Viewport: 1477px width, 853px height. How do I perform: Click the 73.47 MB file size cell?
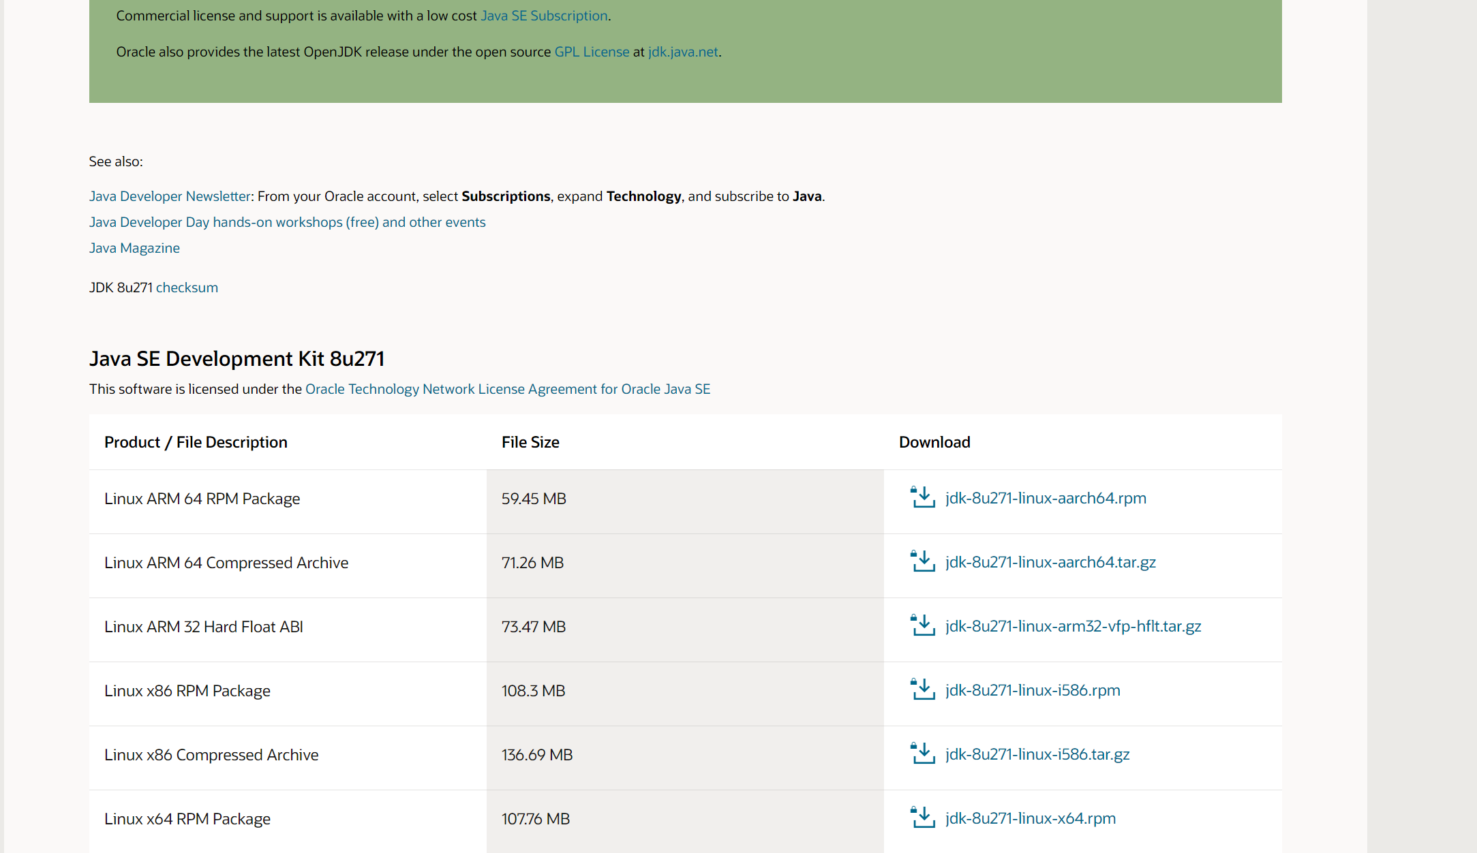coord(685,630)
